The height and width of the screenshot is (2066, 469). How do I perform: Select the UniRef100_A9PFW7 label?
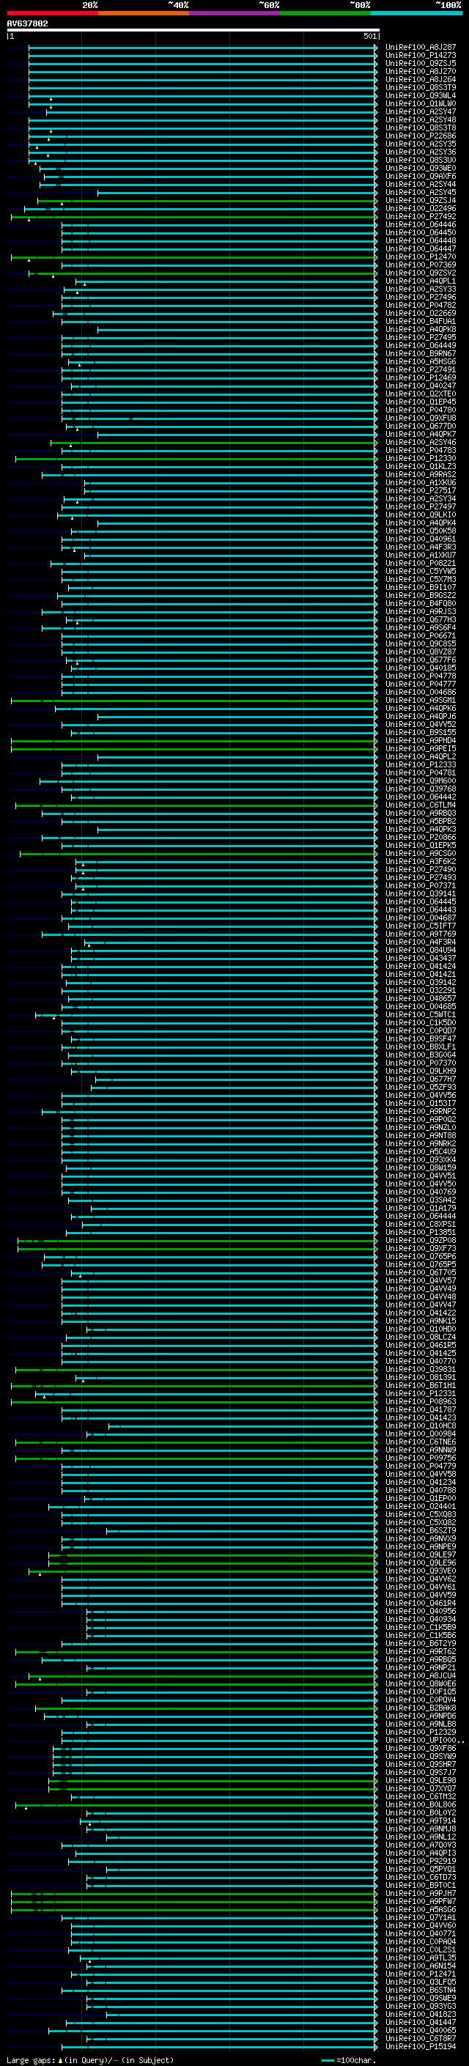point(421,1902)
